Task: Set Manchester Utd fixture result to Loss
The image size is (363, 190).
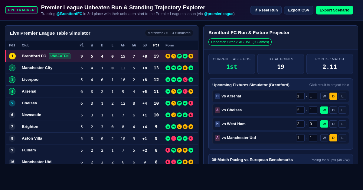Action: [342, 138]
